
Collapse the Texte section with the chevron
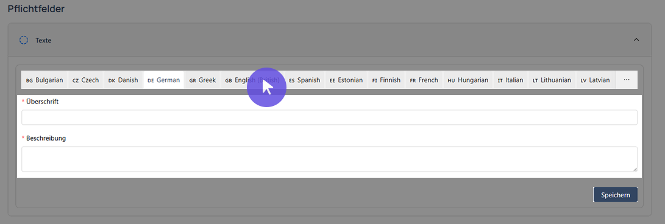(636, 40)
